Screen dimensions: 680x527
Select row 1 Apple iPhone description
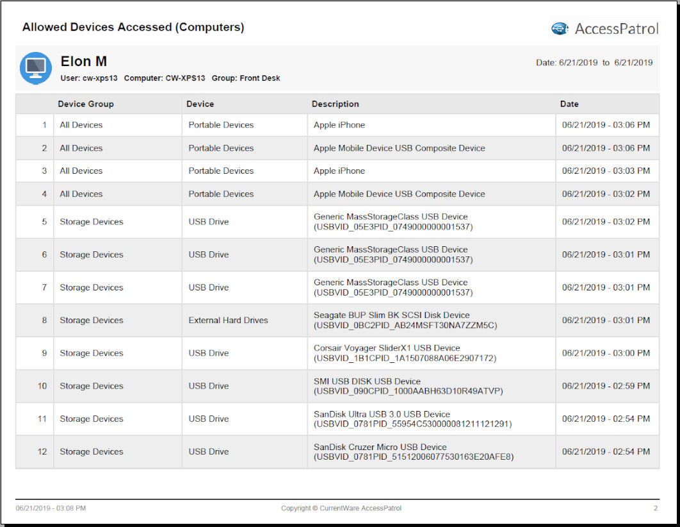[339, 125]
